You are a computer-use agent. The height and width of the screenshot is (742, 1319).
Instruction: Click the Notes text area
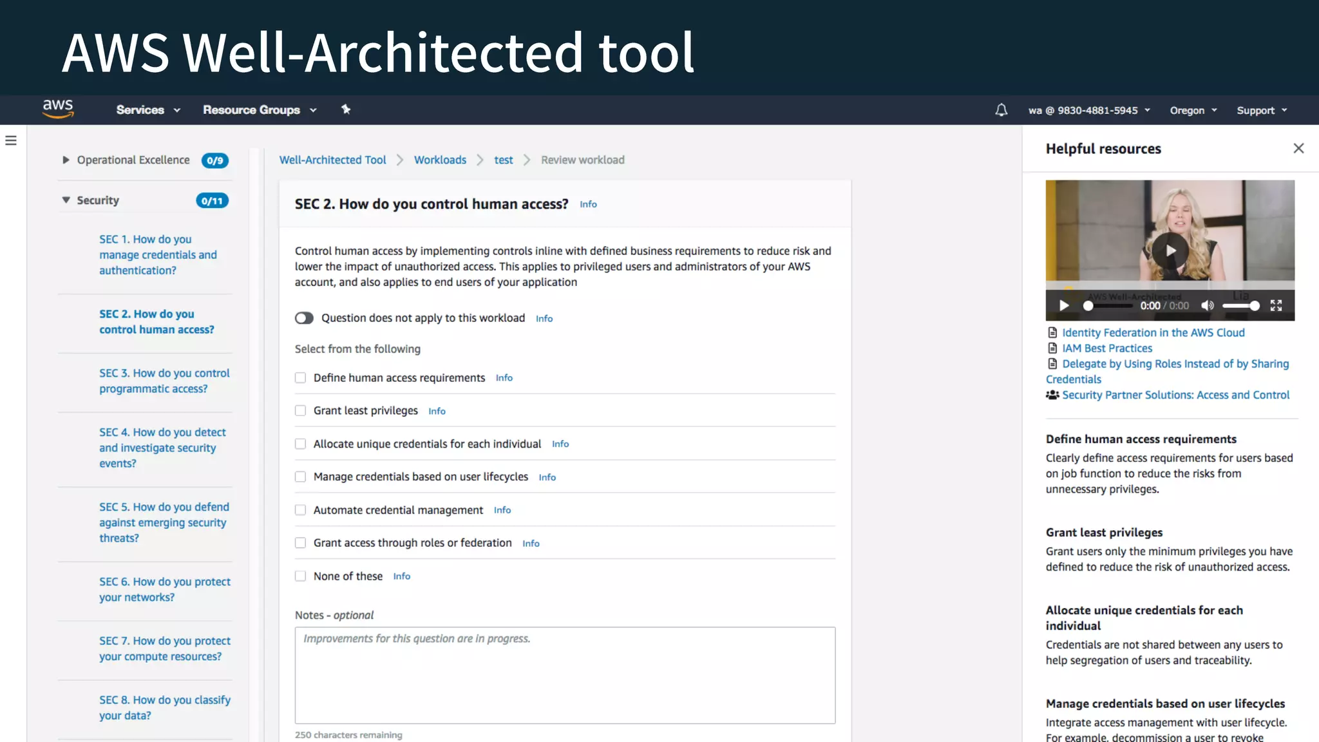565,675
